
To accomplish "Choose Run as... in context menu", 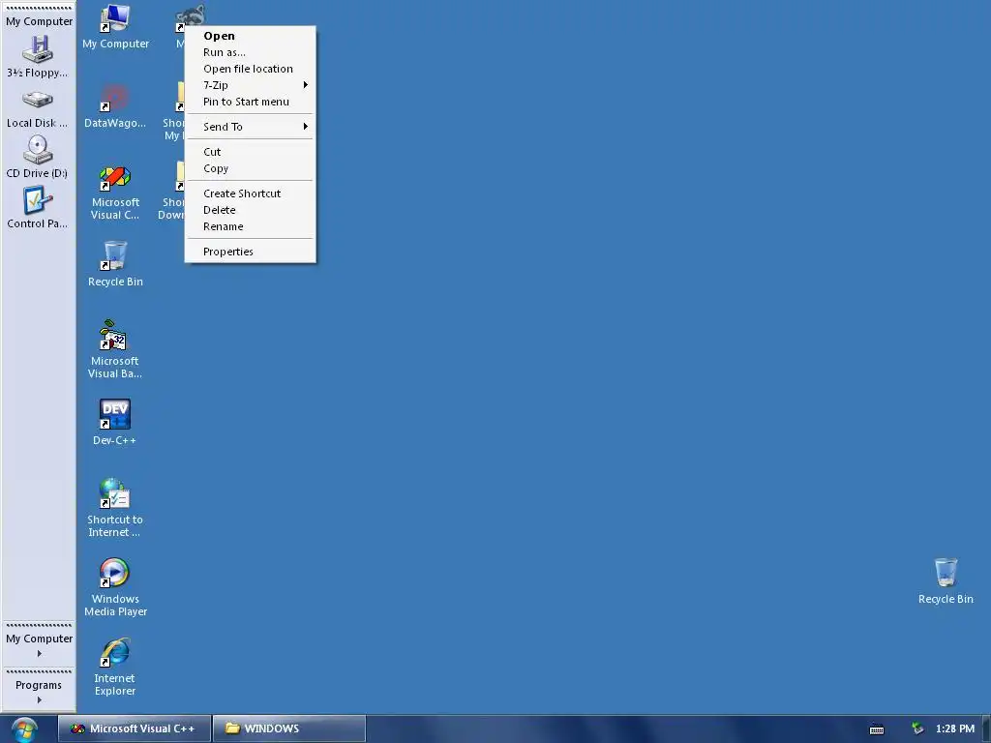I will (251, 52).
